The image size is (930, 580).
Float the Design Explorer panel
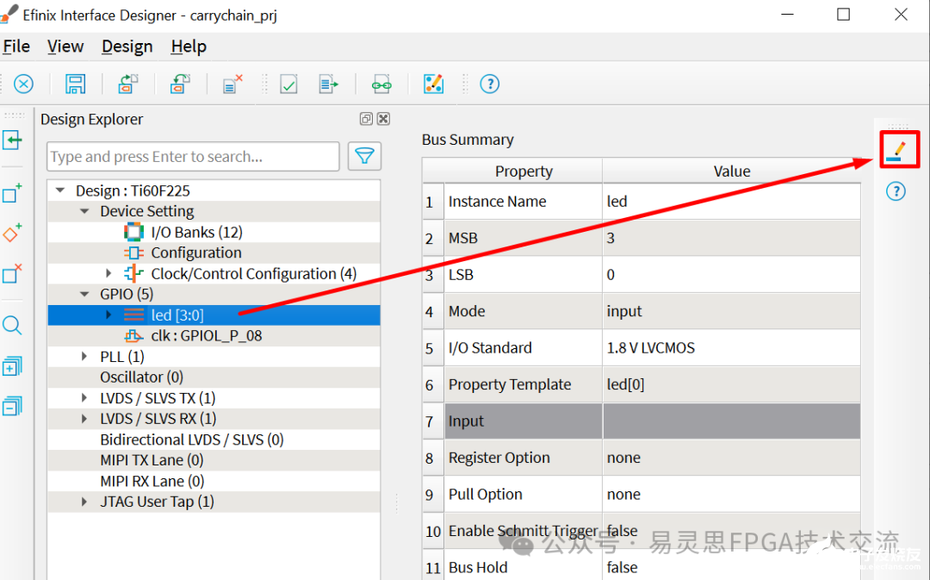(x=366, y=120)
